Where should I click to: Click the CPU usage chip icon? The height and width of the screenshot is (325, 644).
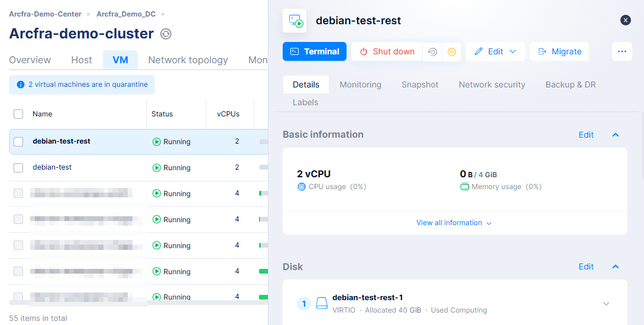(x=302, y=187)
